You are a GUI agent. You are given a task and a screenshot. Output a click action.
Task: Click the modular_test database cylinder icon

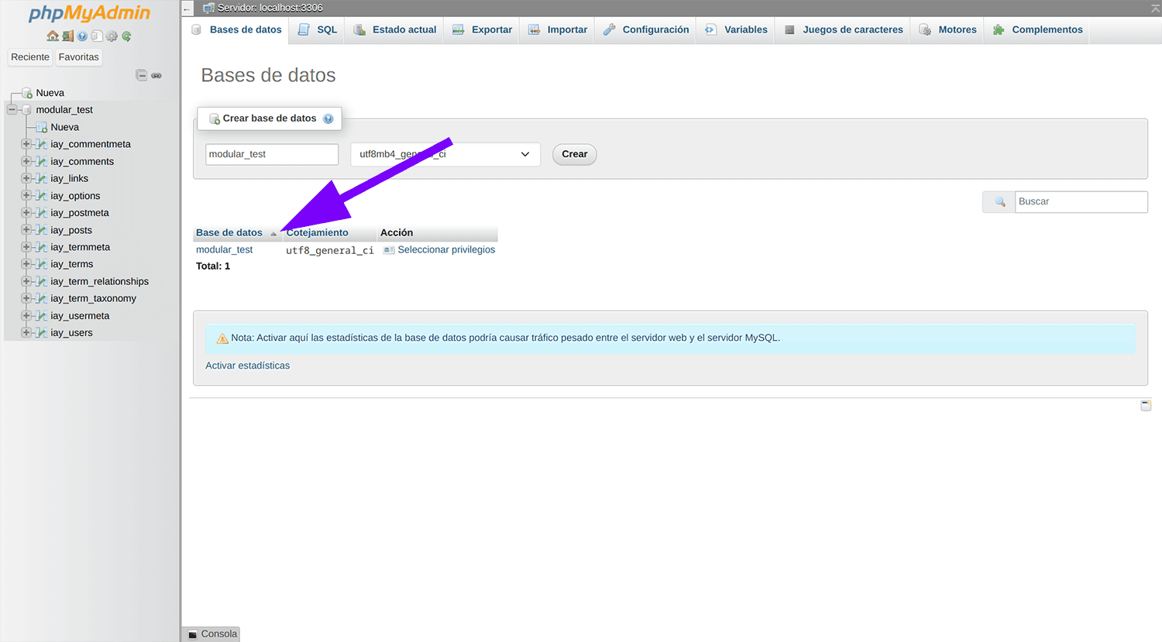pos(27,110)
